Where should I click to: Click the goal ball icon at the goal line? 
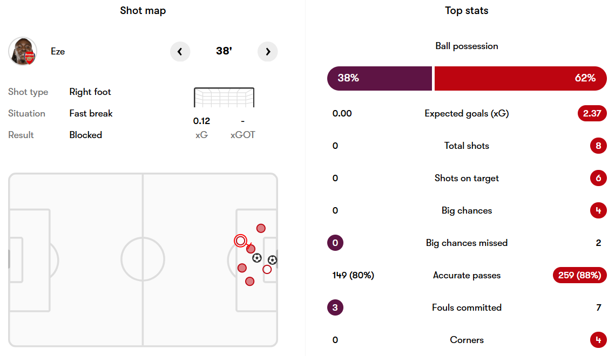[x=272, y=260]
